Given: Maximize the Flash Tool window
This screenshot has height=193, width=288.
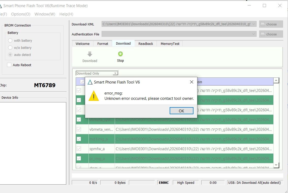Looking at the screenshot, I should point(264,6).
